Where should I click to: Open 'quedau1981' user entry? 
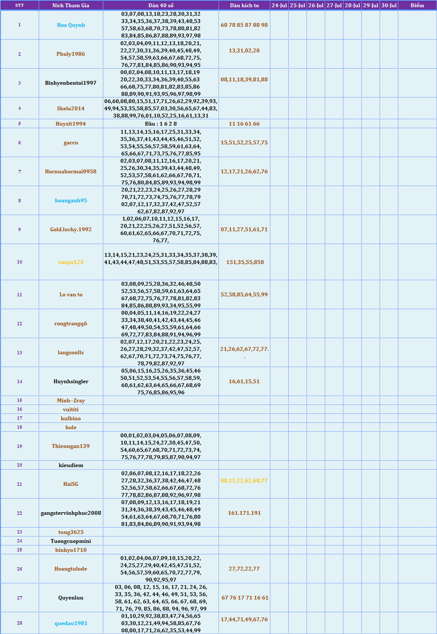[x=71, y=623]
